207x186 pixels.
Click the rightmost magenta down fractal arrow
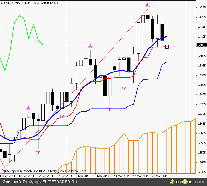(124, 89)
